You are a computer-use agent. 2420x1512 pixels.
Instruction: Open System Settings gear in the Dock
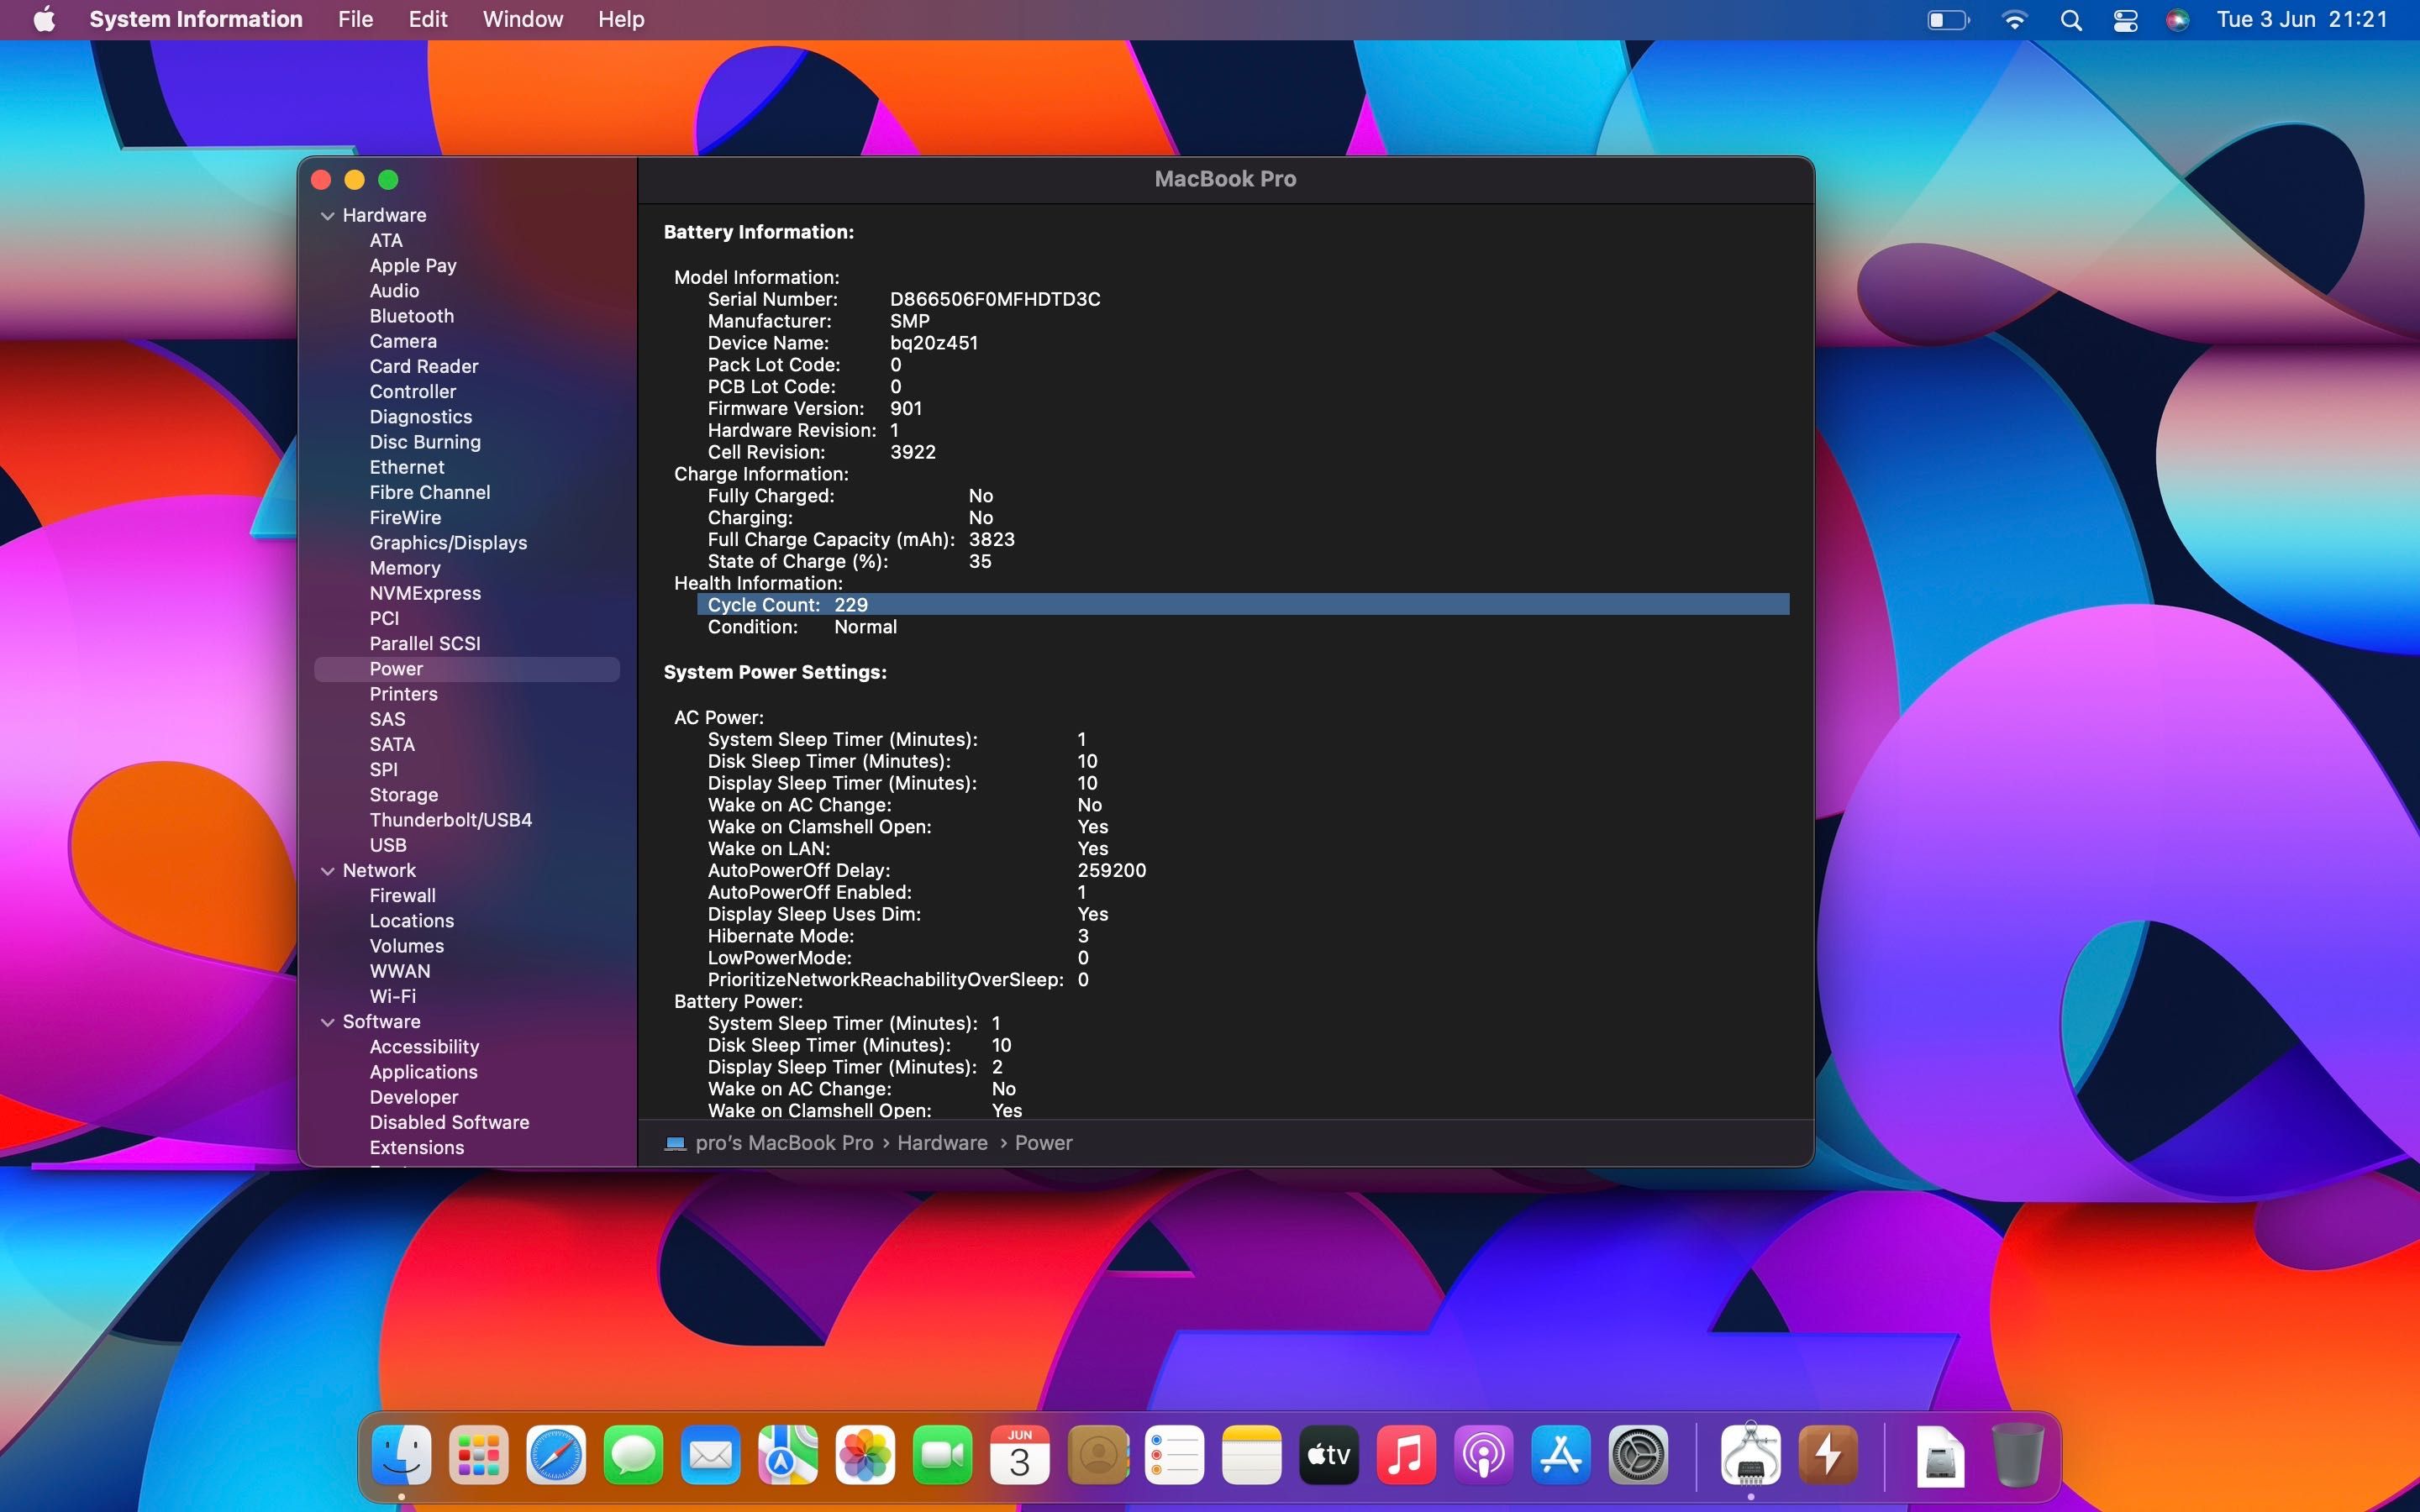pyautogui.click(x=1638, y=1455)
